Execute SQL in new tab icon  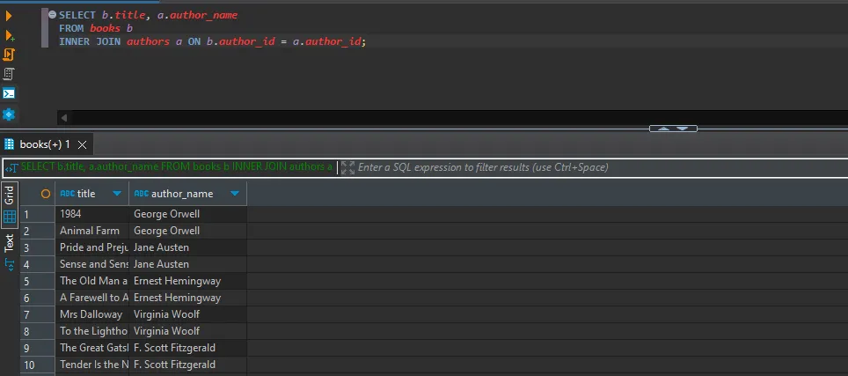[x=9, y=36]
